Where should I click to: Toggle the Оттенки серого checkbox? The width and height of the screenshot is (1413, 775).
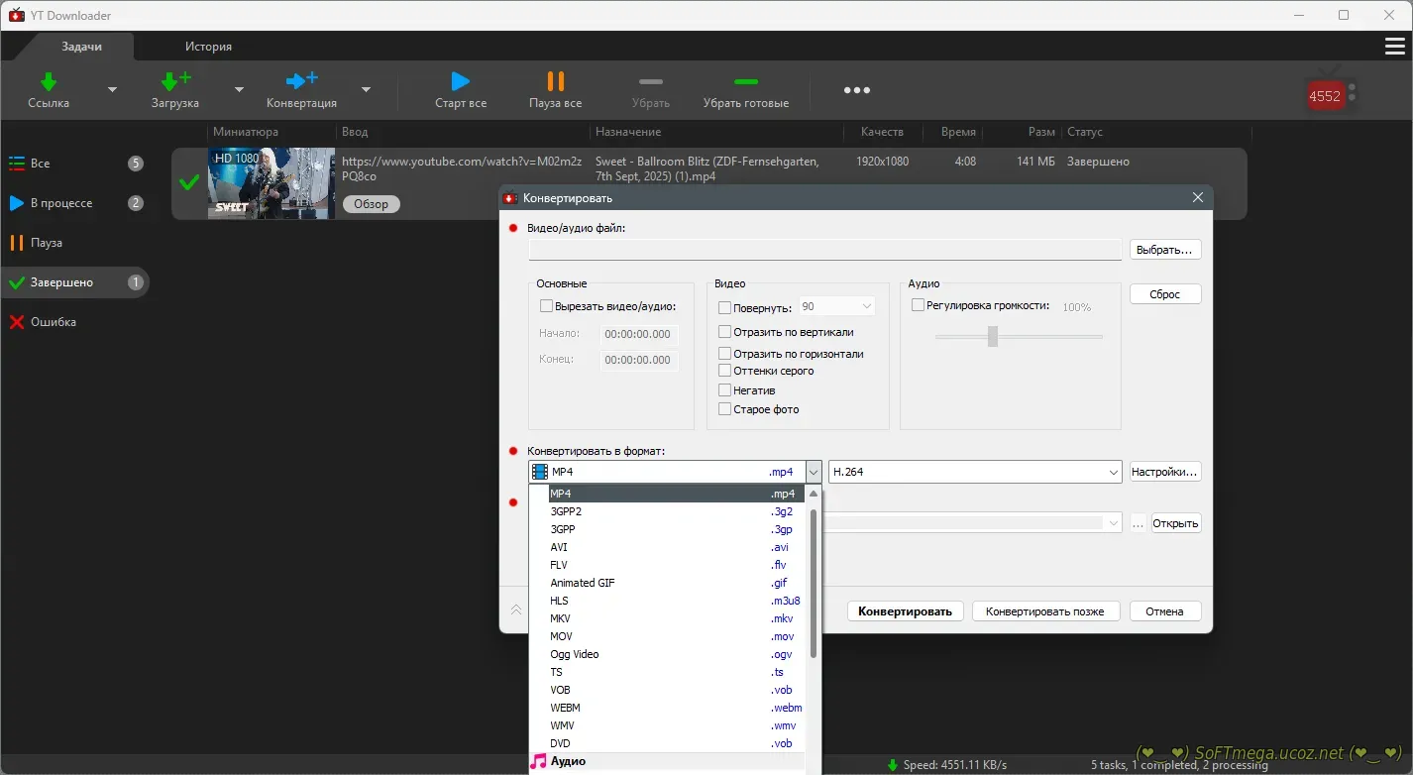pyautogui.click(x=725, y=371)
